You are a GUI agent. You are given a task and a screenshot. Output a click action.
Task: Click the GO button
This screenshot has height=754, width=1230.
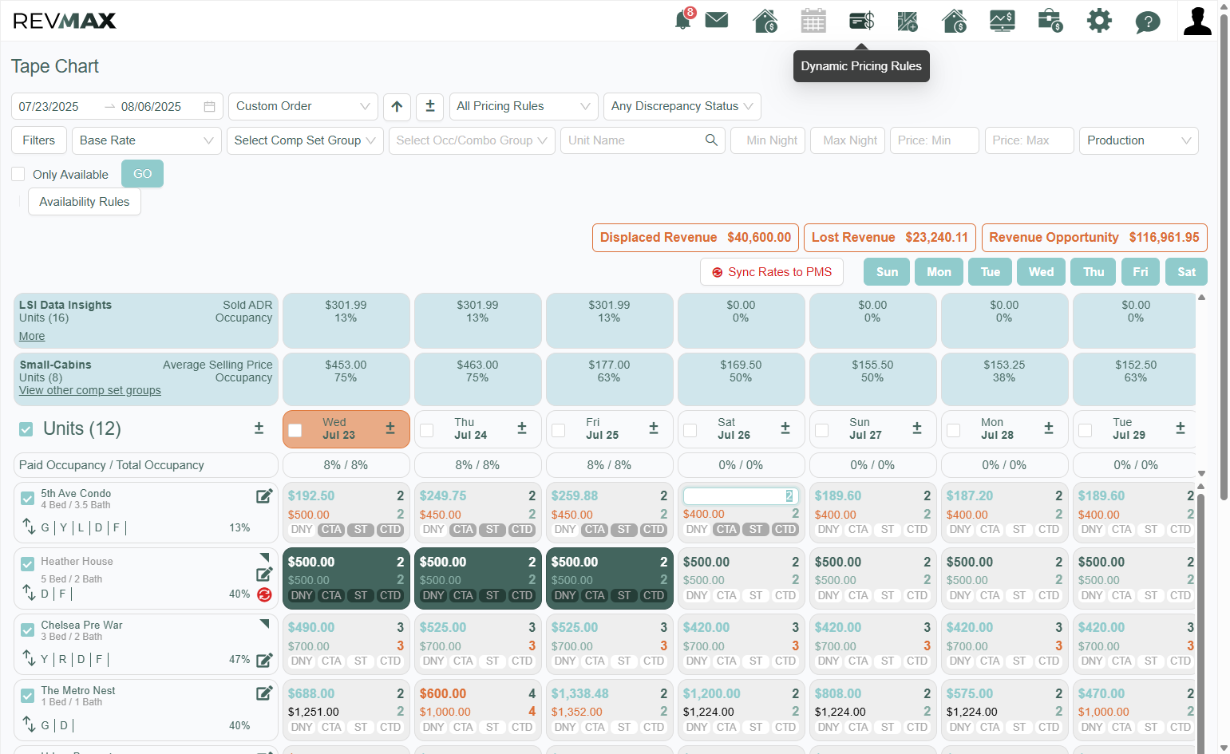142,174
